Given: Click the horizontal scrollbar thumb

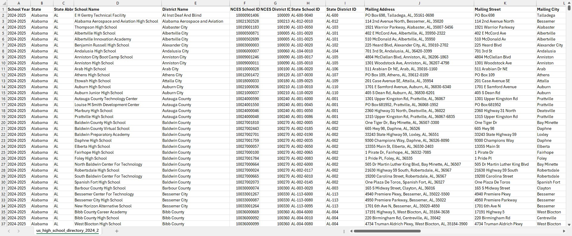Looking at the screenshot, I should click(387, 231).
